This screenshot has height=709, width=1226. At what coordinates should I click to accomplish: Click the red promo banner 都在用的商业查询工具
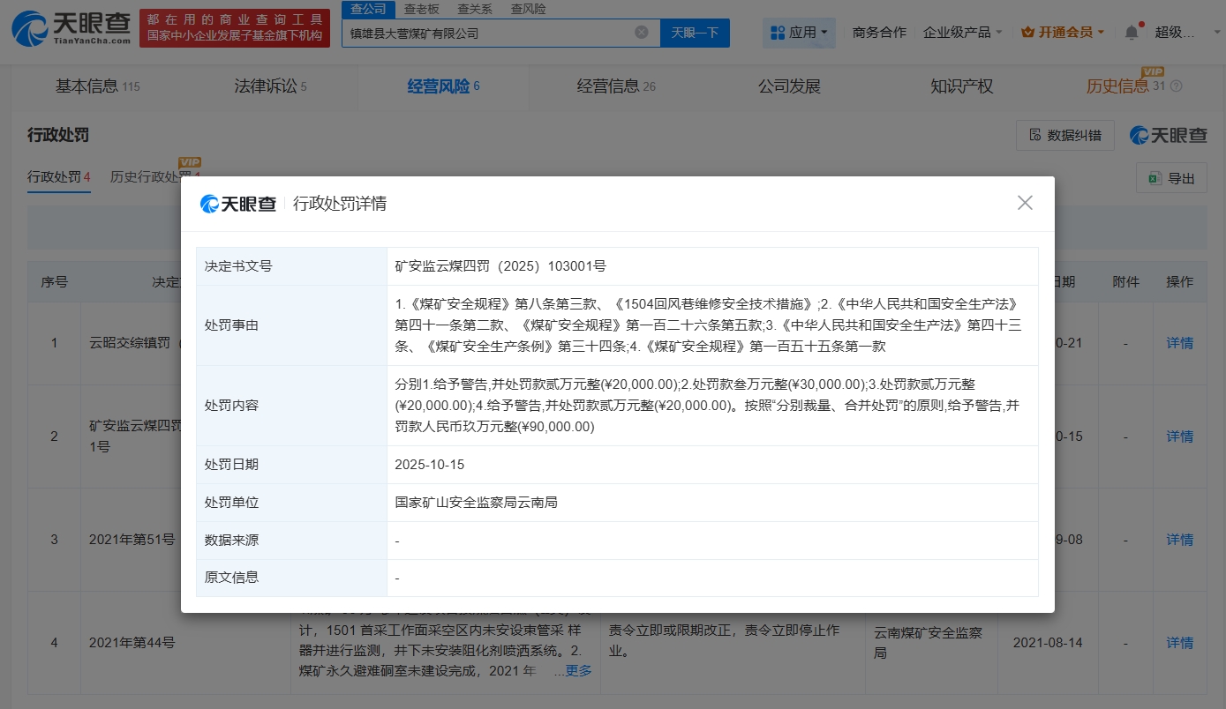(x=235, y=28)
